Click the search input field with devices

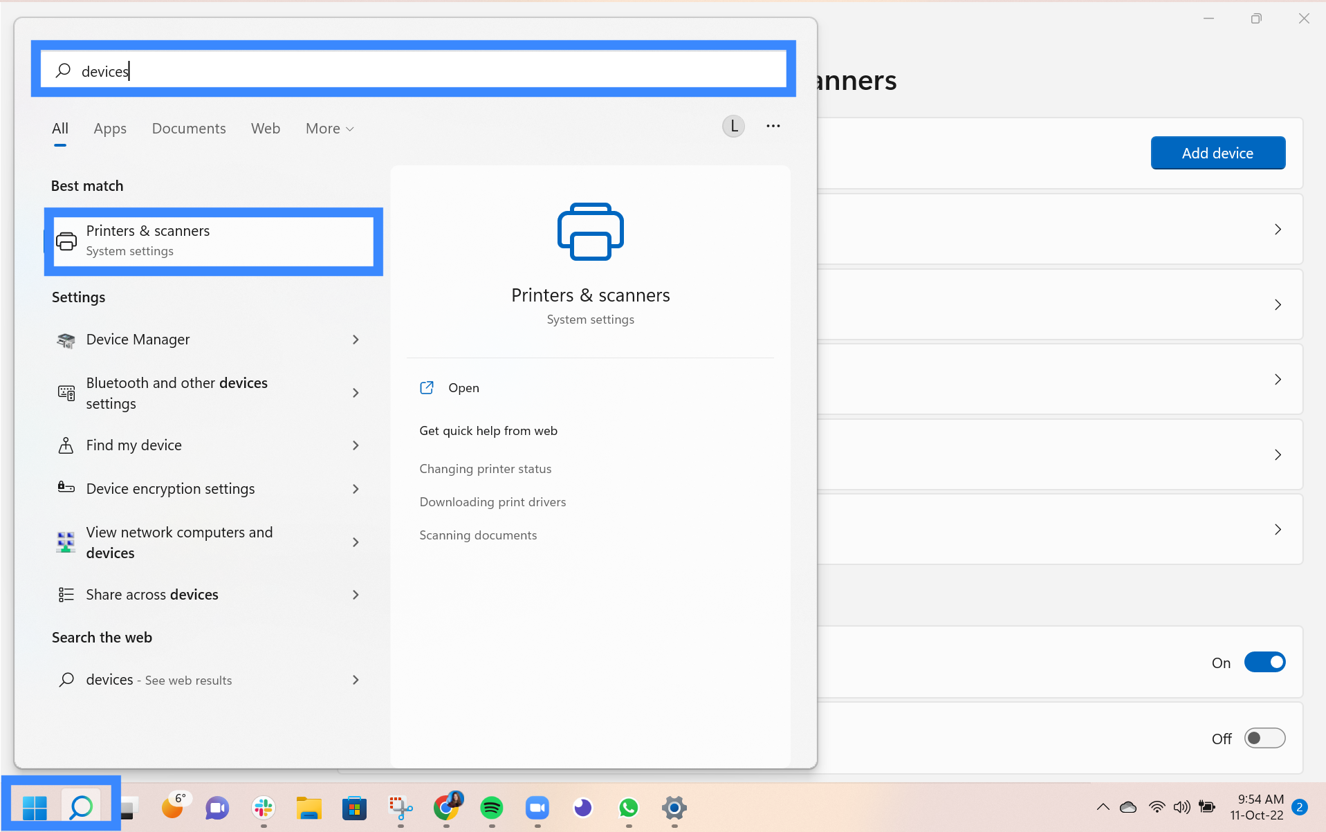point(413,70)
